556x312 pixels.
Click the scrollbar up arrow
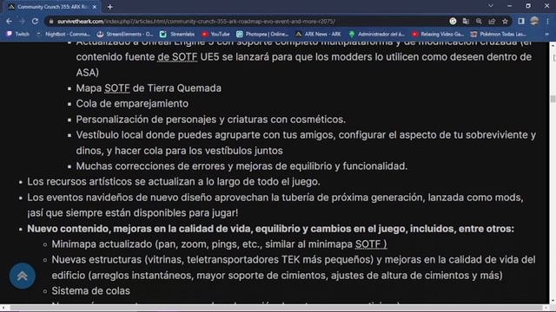point(553,45)
